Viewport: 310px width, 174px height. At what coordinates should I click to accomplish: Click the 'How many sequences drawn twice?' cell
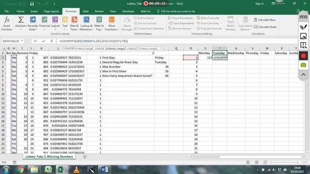click(x=128, y=76)
